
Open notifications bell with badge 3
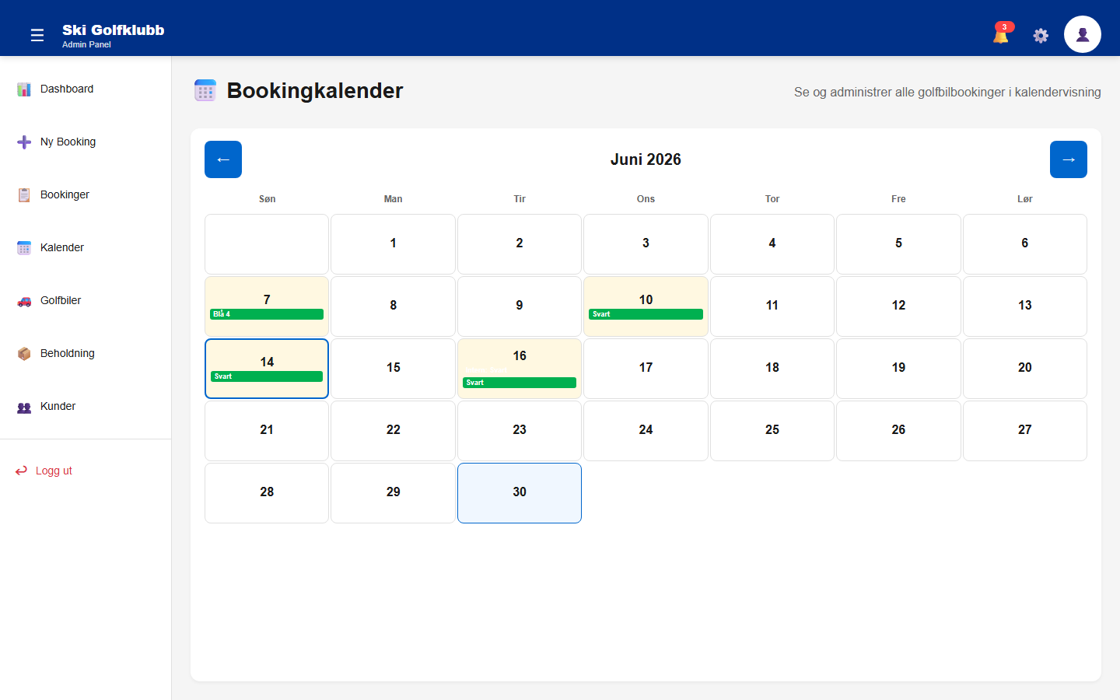click(1002, 33)
